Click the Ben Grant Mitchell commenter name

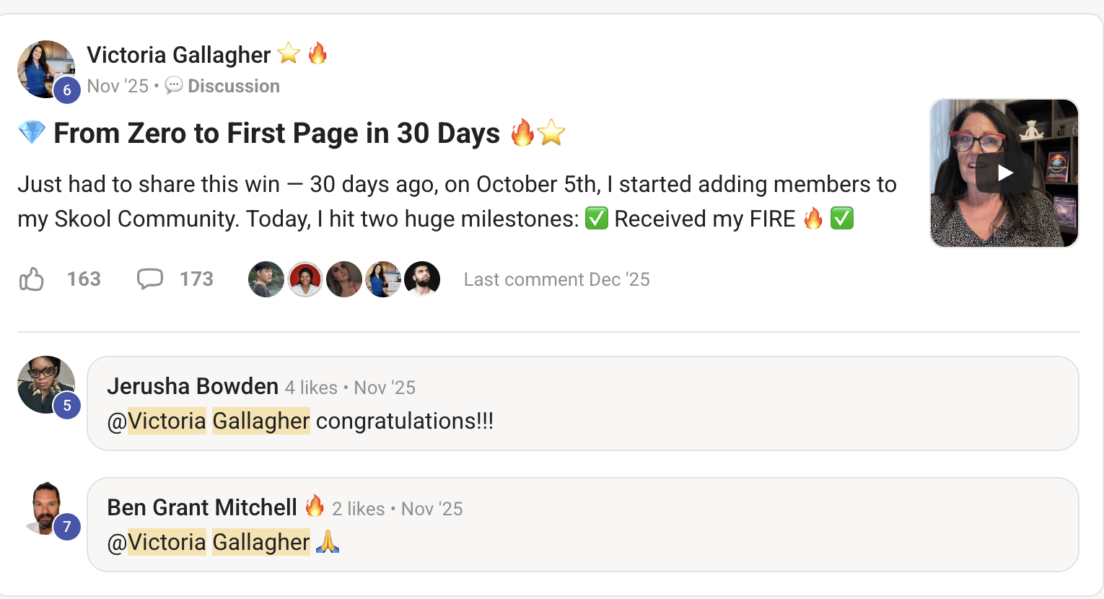click(202, 508)
